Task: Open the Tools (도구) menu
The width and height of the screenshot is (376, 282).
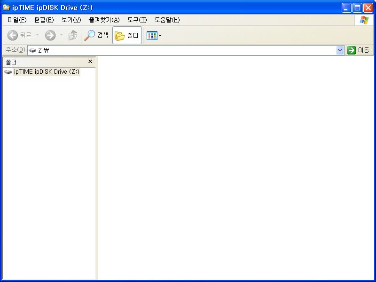Action: pyautogui.click(x=137, y=20)
